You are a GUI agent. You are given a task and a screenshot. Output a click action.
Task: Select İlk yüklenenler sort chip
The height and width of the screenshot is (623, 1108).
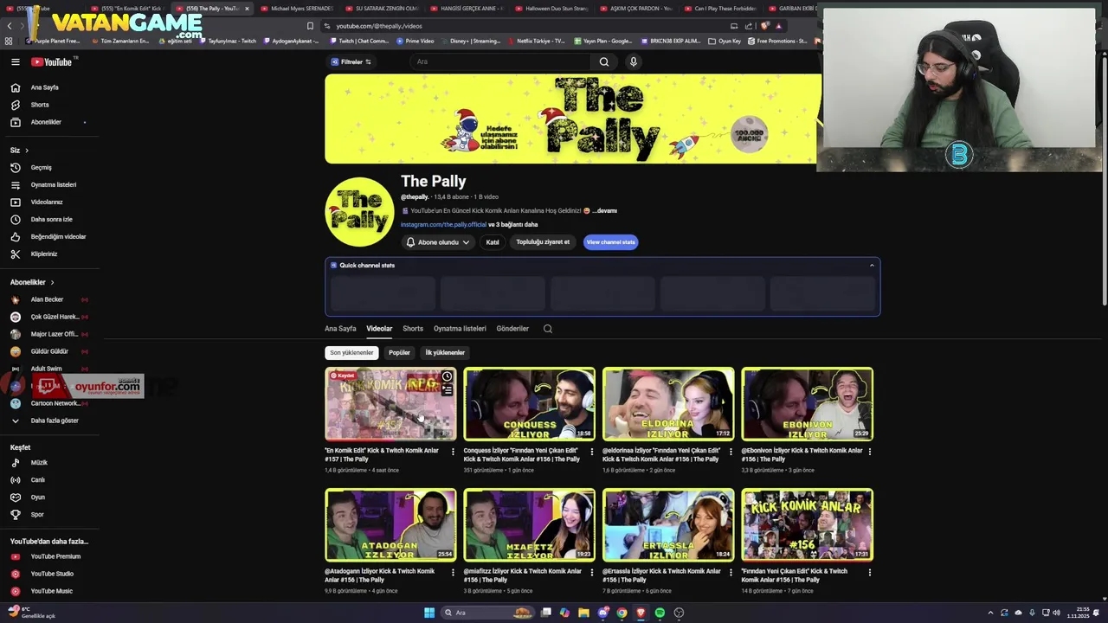point(445,353)
